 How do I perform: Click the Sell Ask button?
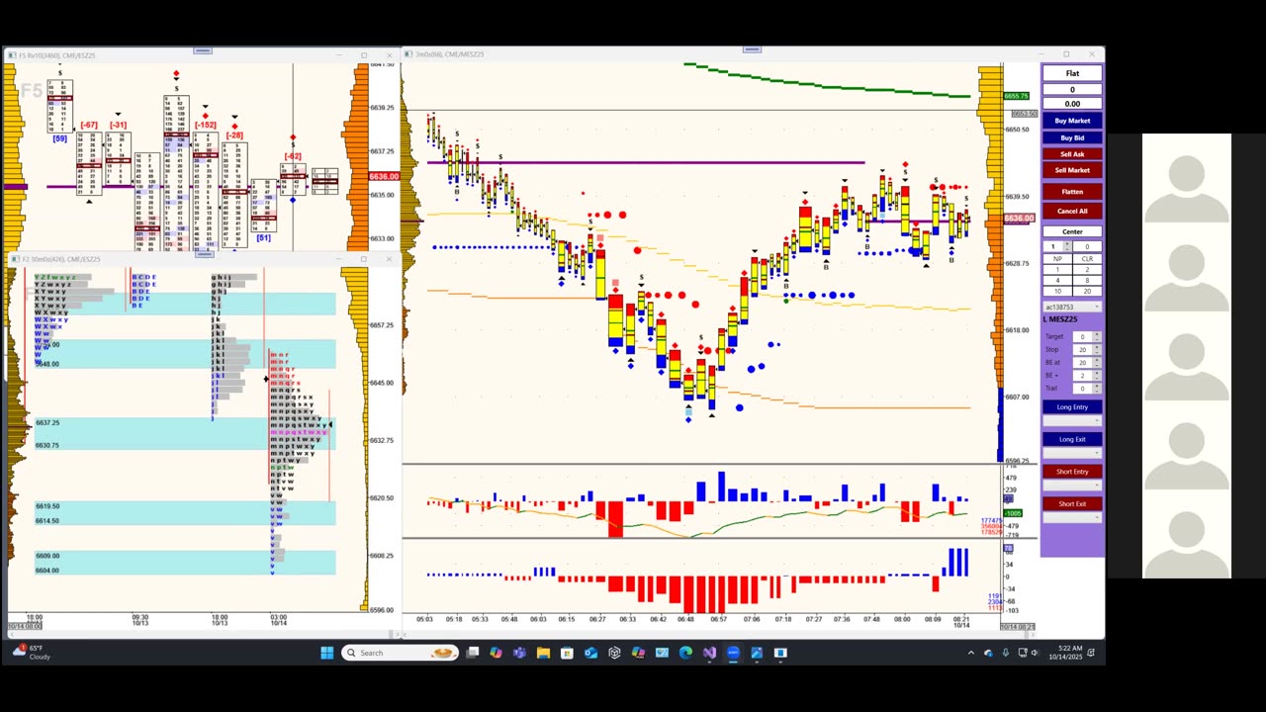pos(1072,154)
